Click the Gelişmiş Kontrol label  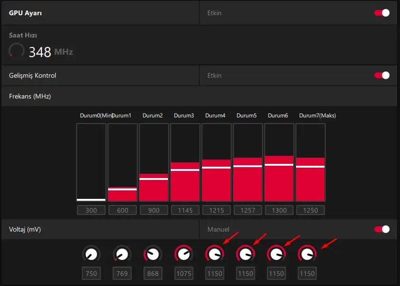pyautogui.click(x=32, y=76)
